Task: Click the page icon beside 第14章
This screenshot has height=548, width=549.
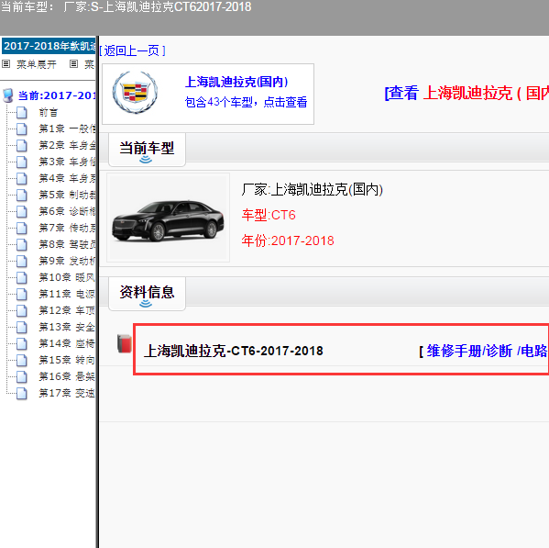Action: [x=22, y=343]
